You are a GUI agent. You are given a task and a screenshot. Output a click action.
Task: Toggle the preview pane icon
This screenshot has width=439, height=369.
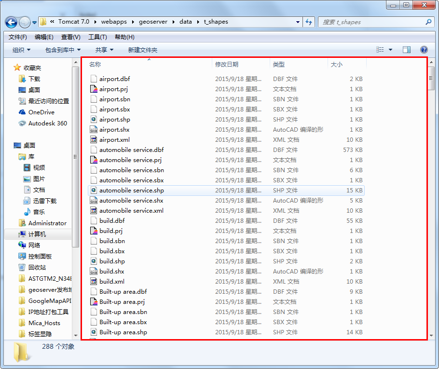point(407,50)
